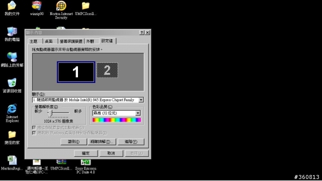Select monitor 2 in the display preview
This screenshot has height=181, width=322.
click(x=107, y=70)
